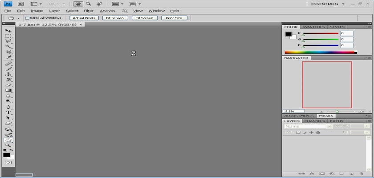Launch Adobe Bridge from the top bar

point(20,4)
